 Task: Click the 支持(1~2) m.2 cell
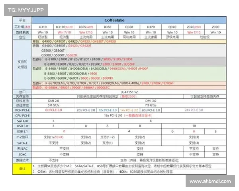pos(108,137)
